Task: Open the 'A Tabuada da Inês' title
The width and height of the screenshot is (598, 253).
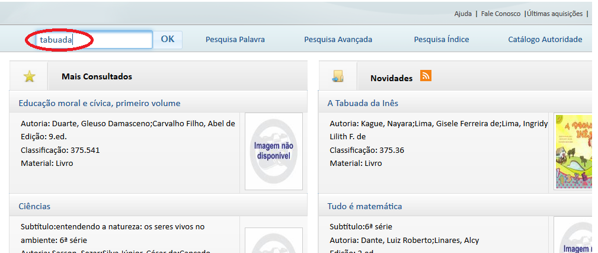Action: coord(363,103)
